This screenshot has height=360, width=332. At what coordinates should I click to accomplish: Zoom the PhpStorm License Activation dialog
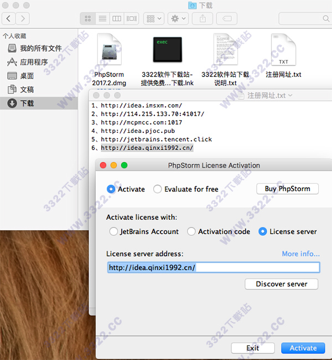(124, 165)
